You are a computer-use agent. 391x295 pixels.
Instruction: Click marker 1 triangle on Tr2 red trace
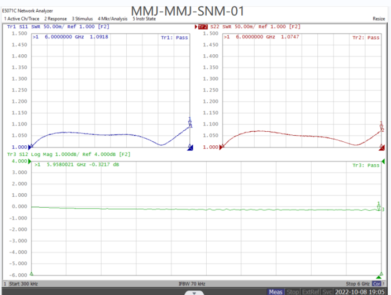[x=382, y=127]
